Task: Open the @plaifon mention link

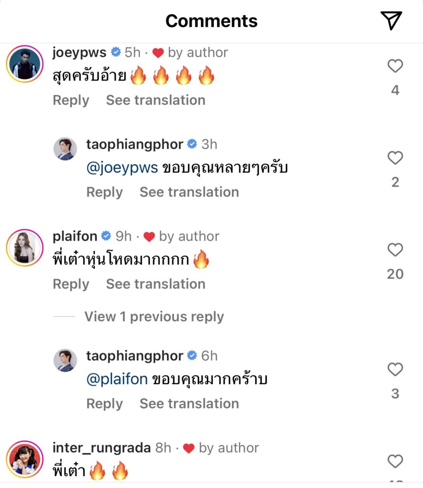Action: tap(117, 380)
